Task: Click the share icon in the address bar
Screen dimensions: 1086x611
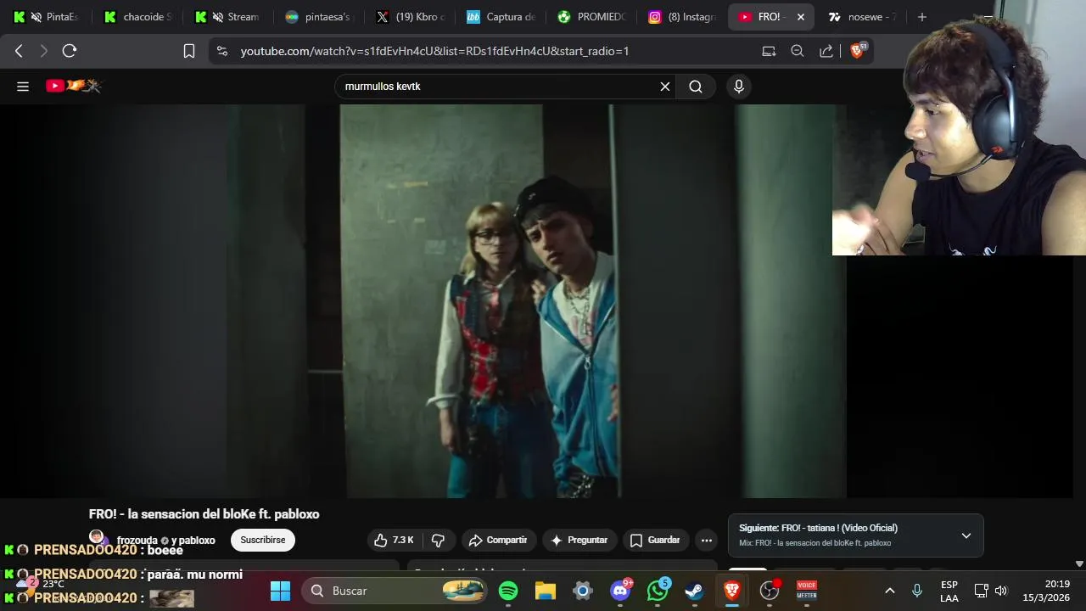Action: 826,51
